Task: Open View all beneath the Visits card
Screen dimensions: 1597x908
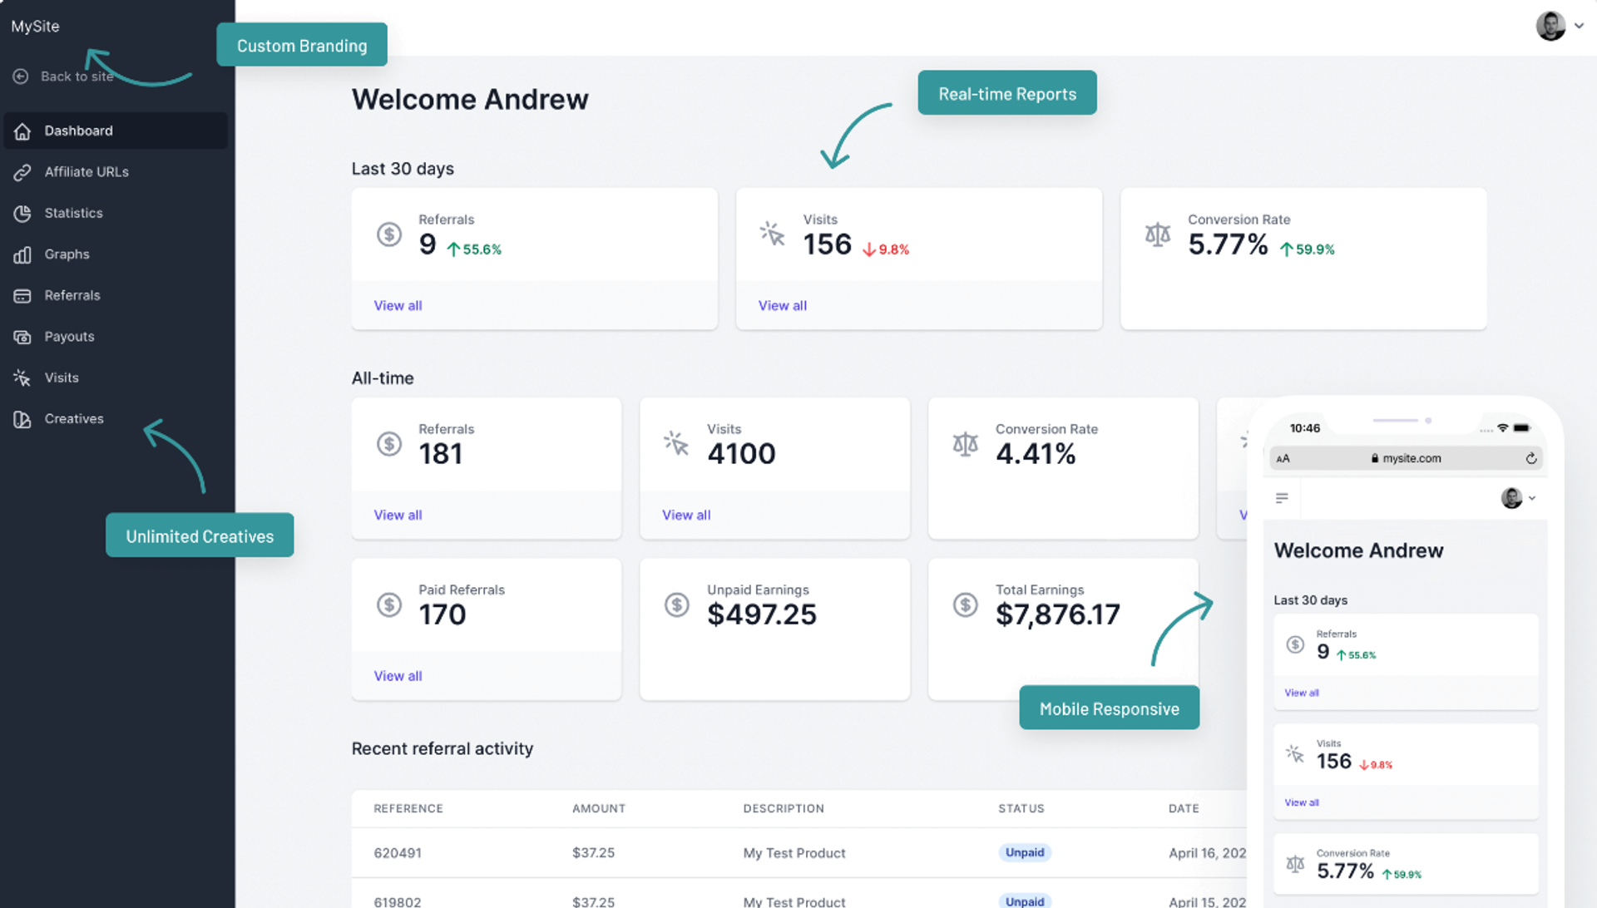Action: pos(782,305)
